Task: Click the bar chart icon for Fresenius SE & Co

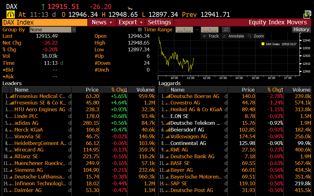Action: point(12,103)
